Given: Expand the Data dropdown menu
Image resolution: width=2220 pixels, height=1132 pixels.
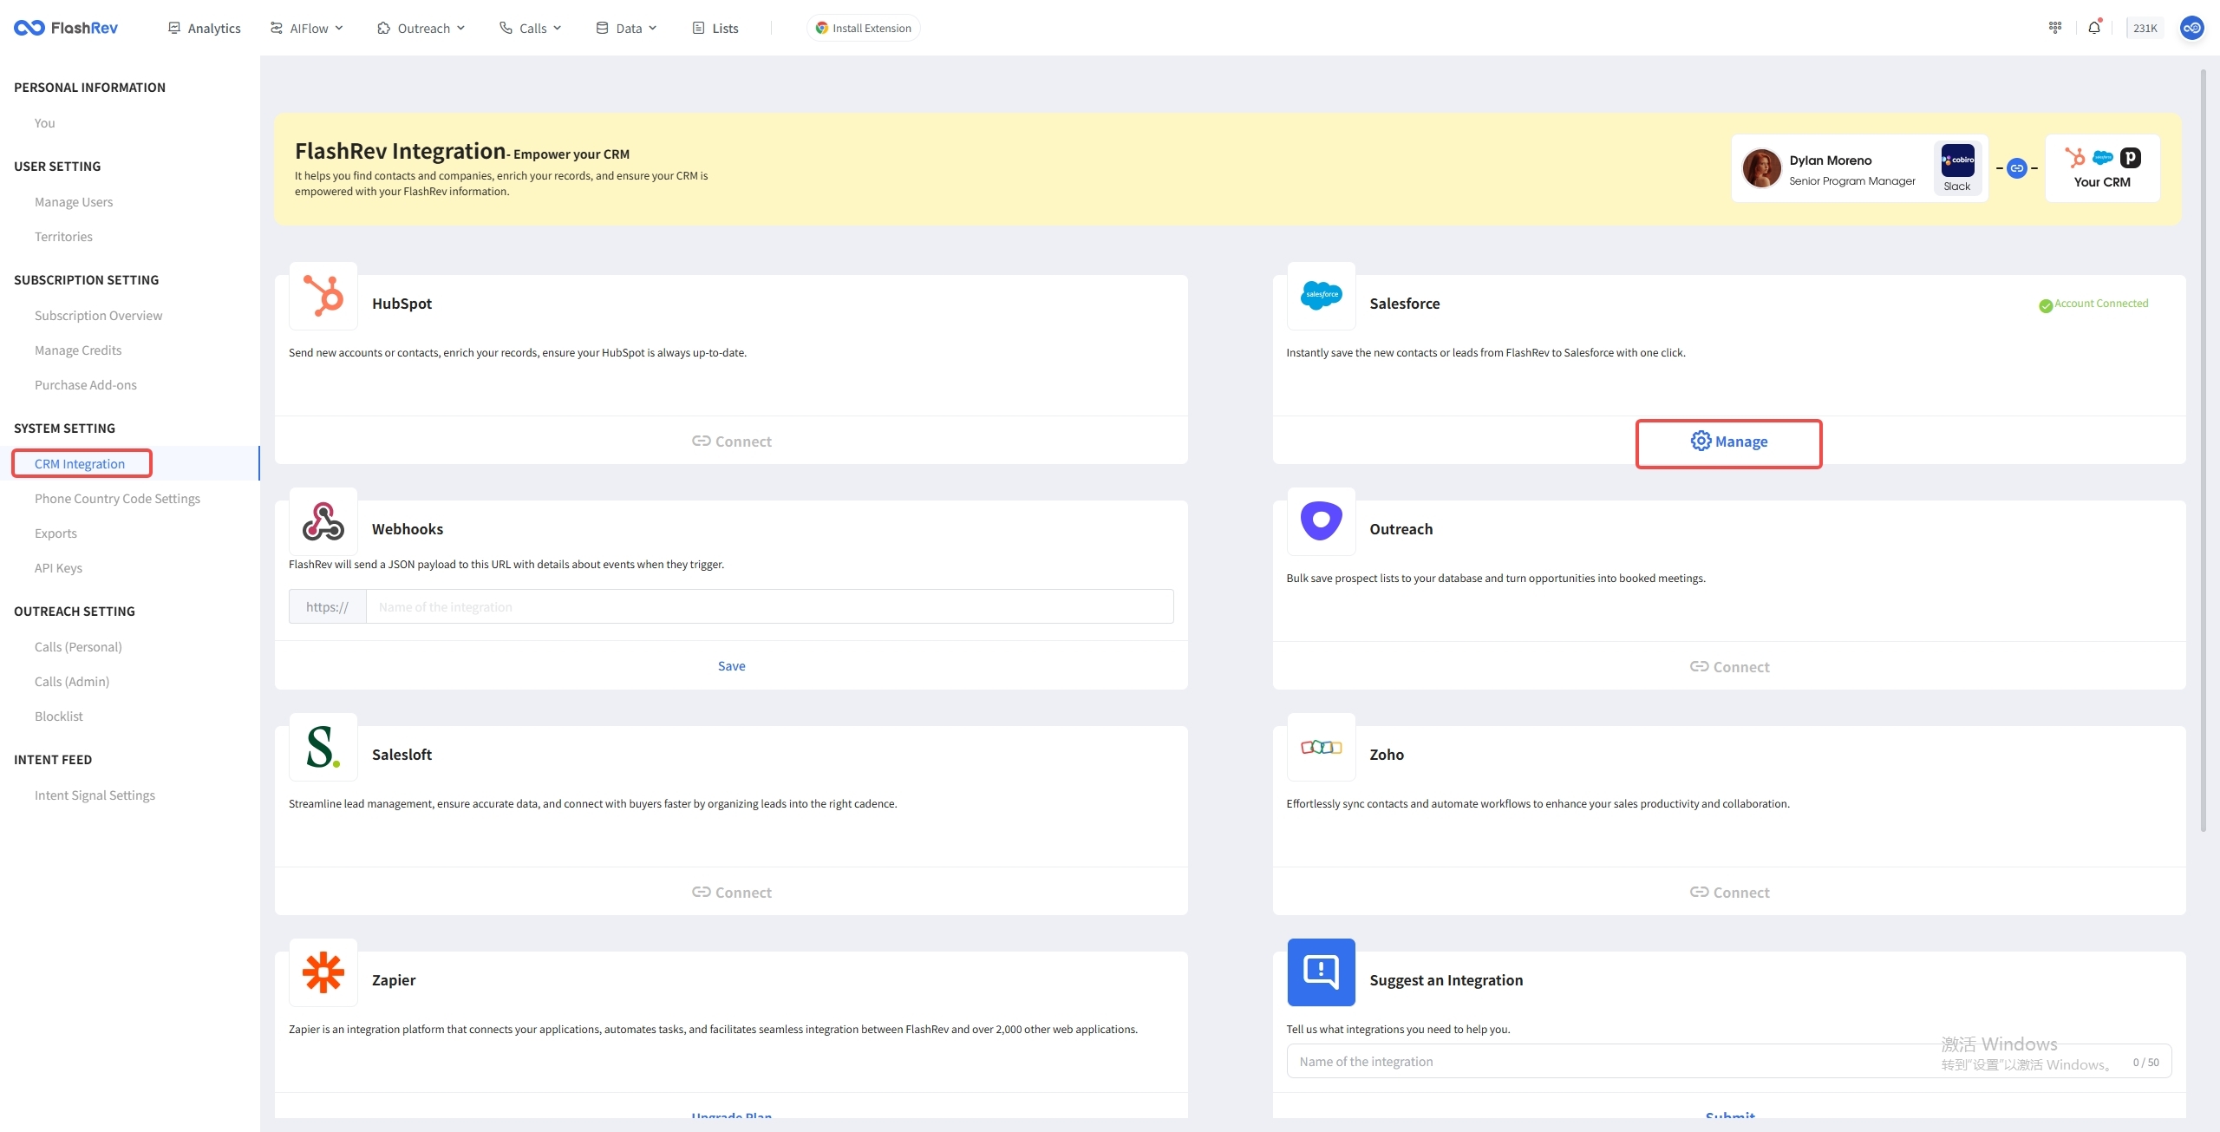Looking at the screenshot, I should [627, 28].
